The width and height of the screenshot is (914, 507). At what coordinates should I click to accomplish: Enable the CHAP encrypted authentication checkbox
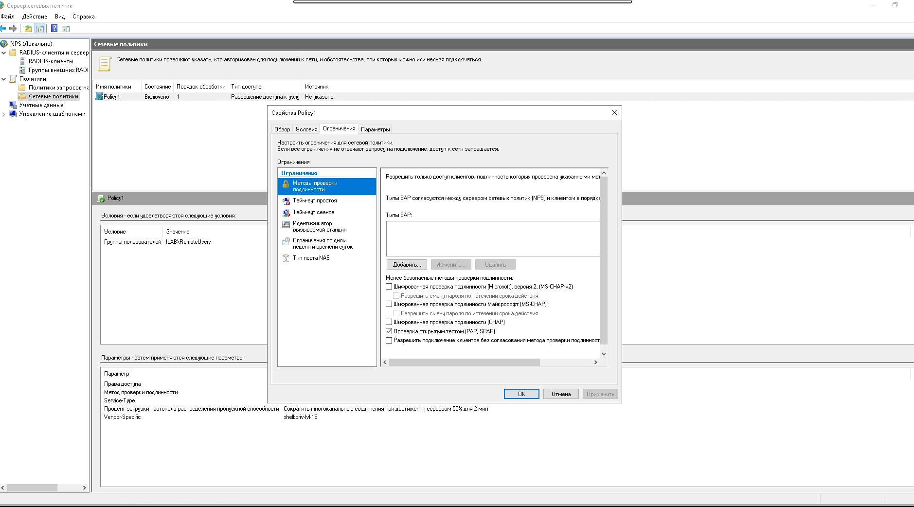pyautogui.click(x=389, y=322)
